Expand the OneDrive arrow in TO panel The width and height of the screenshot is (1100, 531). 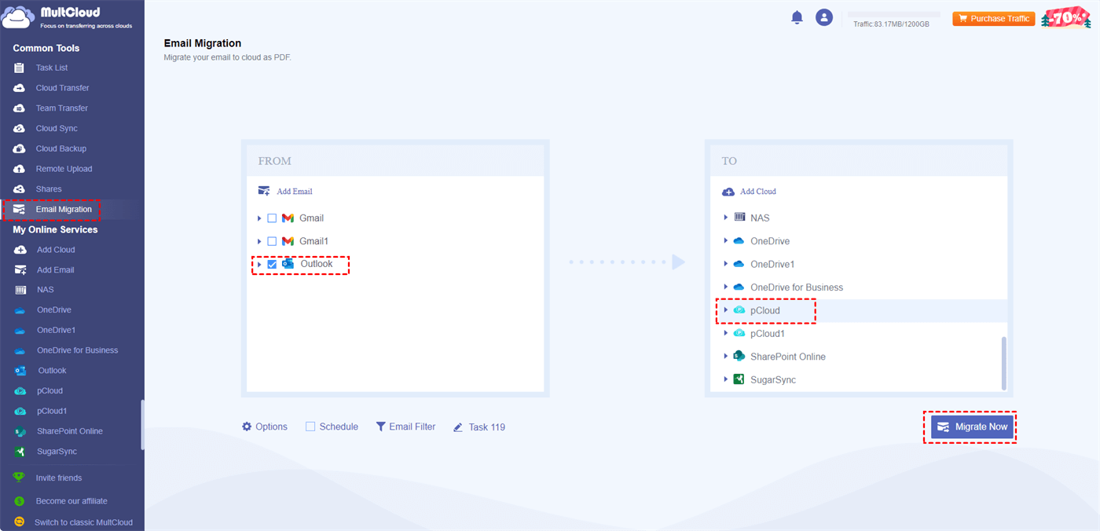click(726, 241)
